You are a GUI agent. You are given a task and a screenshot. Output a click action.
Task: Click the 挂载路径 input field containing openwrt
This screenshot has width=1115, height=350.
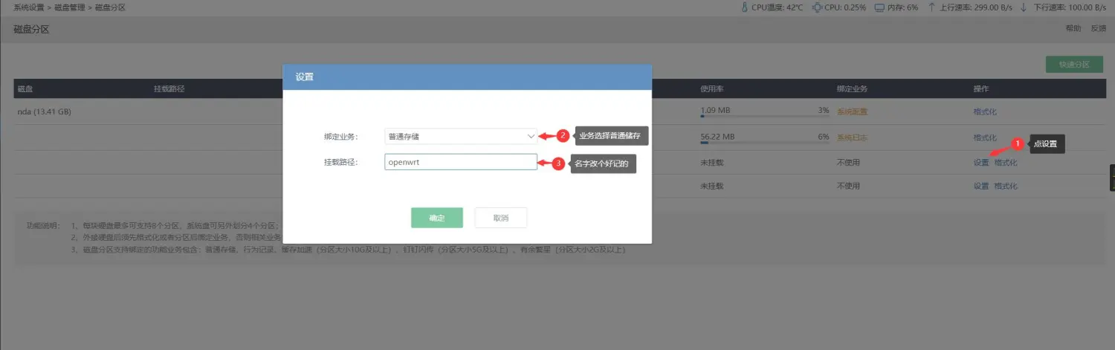[x=461, y=162]
